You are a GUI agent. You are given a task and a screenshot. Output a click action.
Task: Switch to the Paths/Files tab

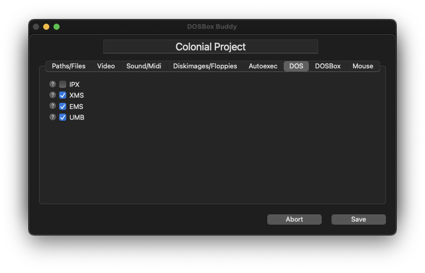point(68,66)
